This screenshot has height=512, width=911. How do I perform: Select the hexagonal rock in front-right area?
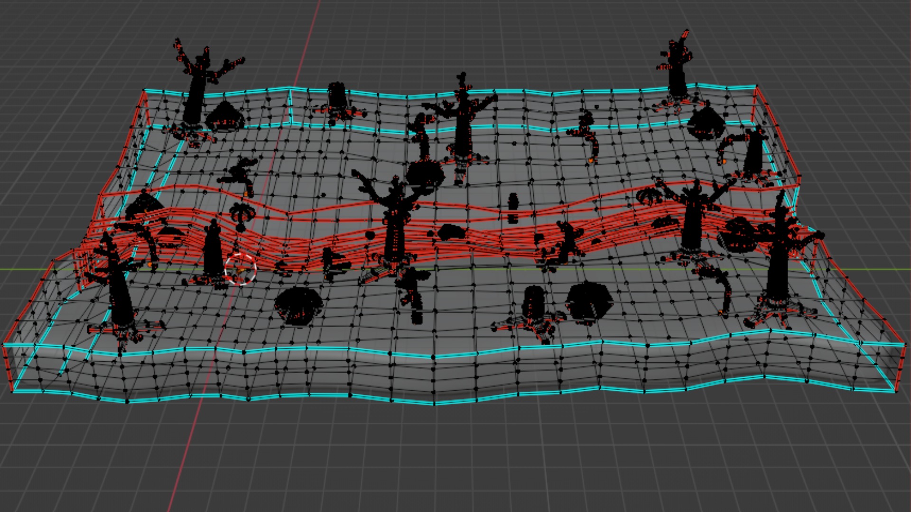[x=589, y=302]
